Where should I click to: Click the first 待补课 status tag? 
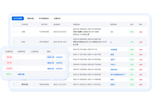[x=9, y=57]
